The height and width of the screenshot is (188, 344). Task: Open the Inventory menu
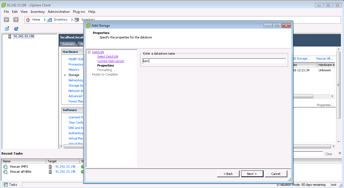tap(38, 12)
